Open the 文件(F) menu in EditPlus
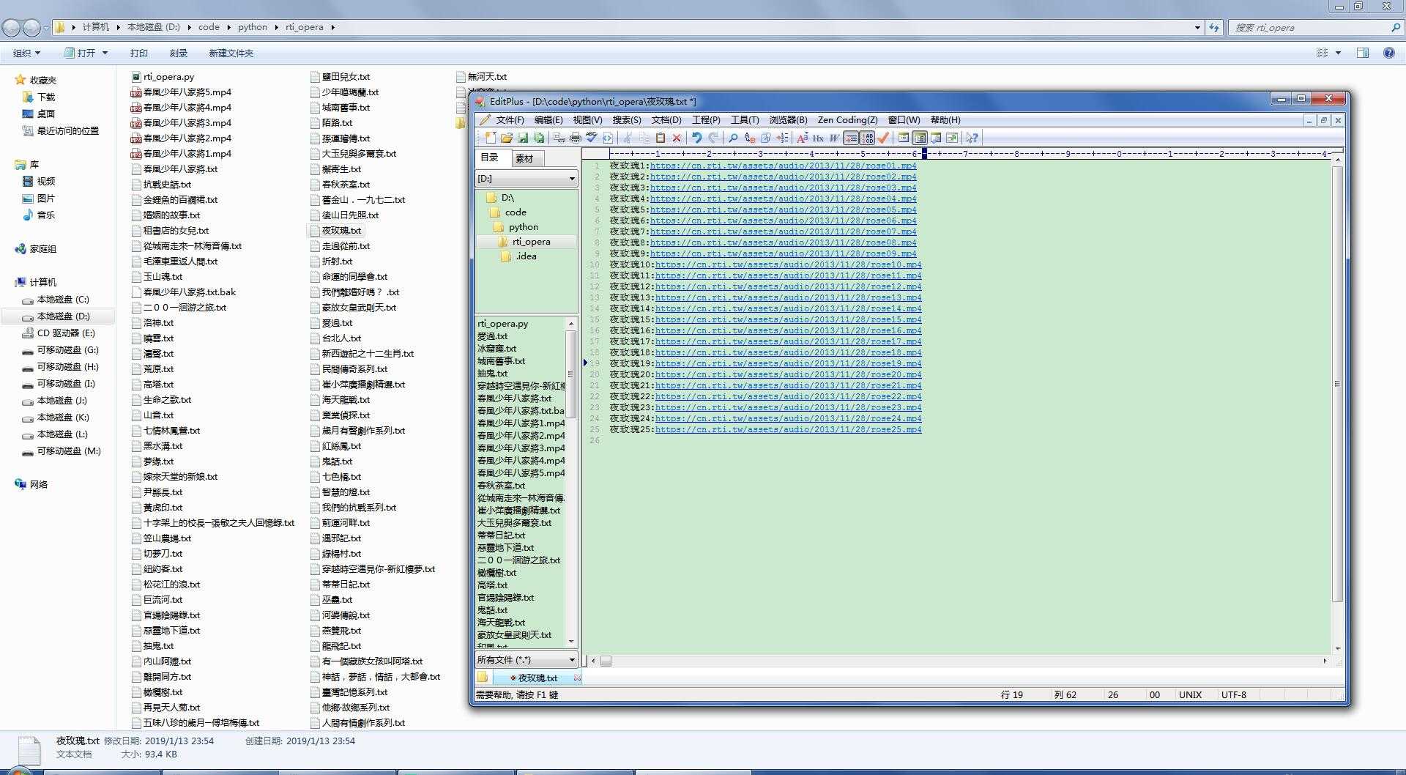1406x775 pixels. coord(510,120)
